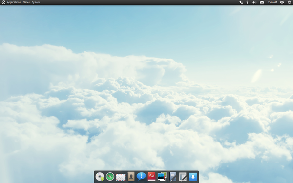This screenshot has width=293, height=183.
Task: Open the System menu
Action: pyautogui.click(x=36, y=2)
